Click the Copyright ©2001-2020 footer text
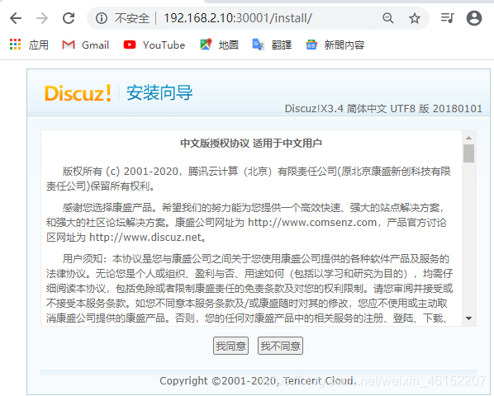Viewport: 494px width, 396px height. [258, 381]
